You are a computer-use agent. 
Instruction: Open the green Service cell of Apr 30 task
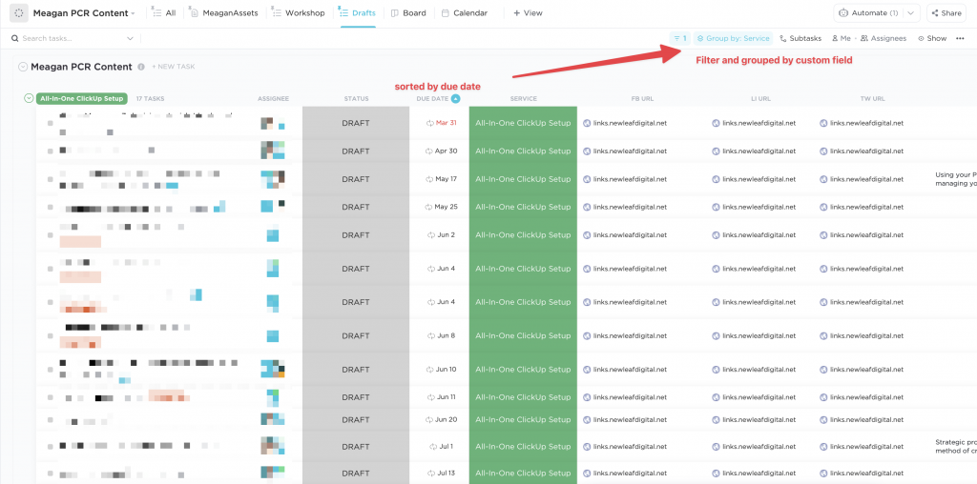click(x=523, y=151)
